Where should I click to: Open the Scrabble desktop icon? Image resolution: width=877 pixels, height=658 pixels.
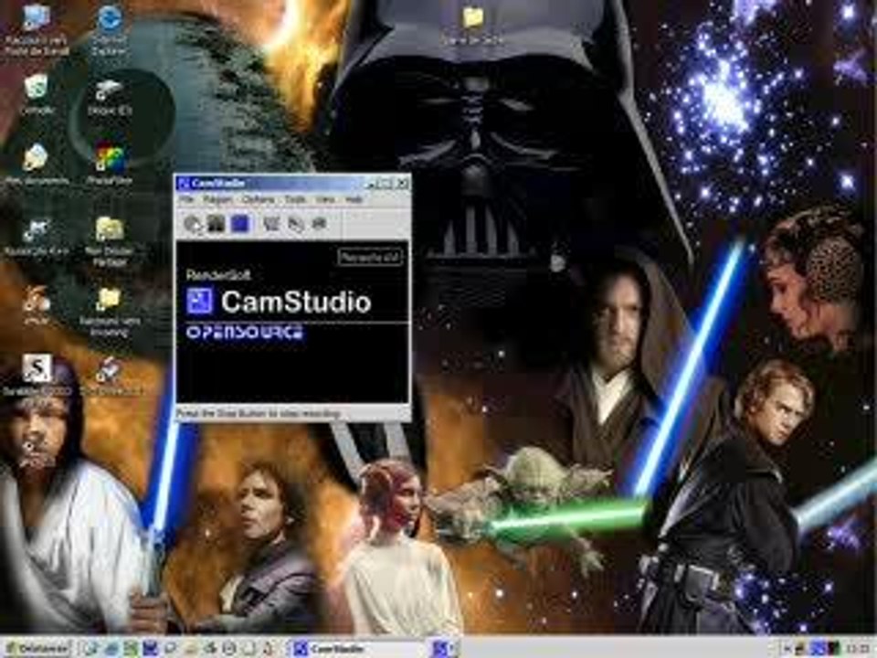pyautogui.click(x=37, y=376)
